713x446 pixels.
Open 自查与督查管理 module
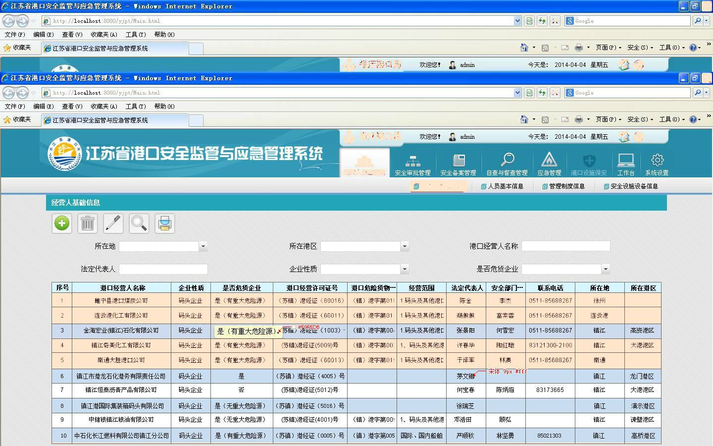[507, 164]
